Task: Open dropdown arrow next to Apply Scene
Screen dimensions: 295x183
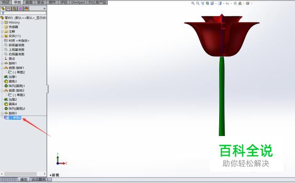Action: (x=243, y=3)
